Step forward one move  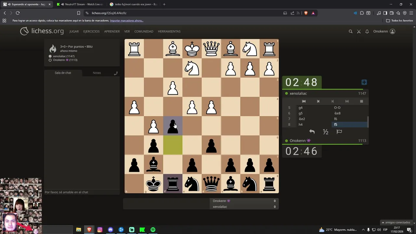[x=332, y=101]
